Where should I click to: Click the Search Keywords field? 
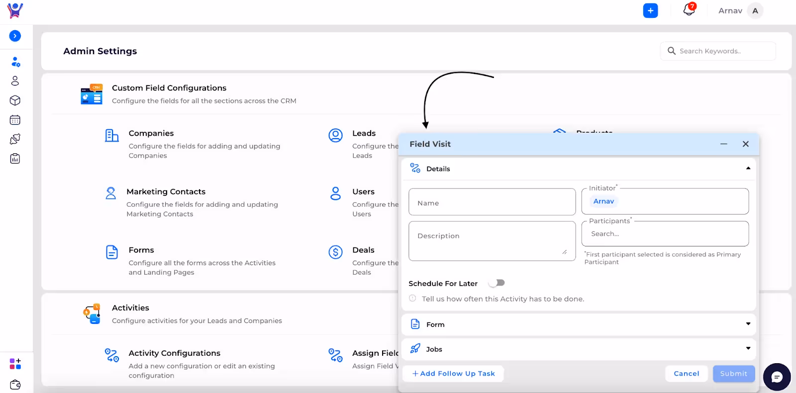coord(718,51)
